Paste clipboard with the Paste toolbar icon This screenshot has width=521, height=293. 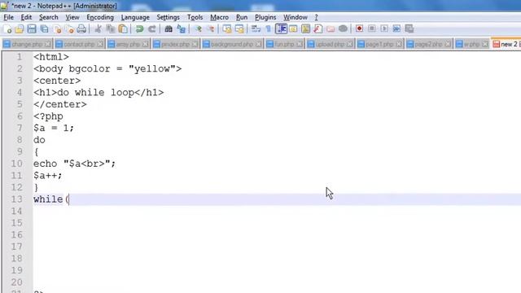point(123,29)
